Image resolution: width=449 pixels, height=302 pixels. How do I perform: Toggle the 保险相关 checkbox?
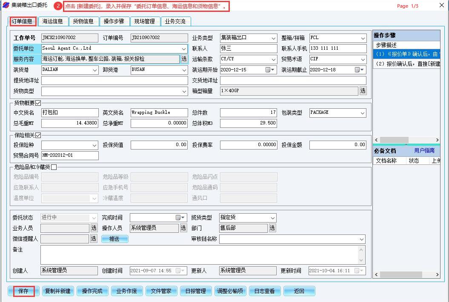(38, 135)
